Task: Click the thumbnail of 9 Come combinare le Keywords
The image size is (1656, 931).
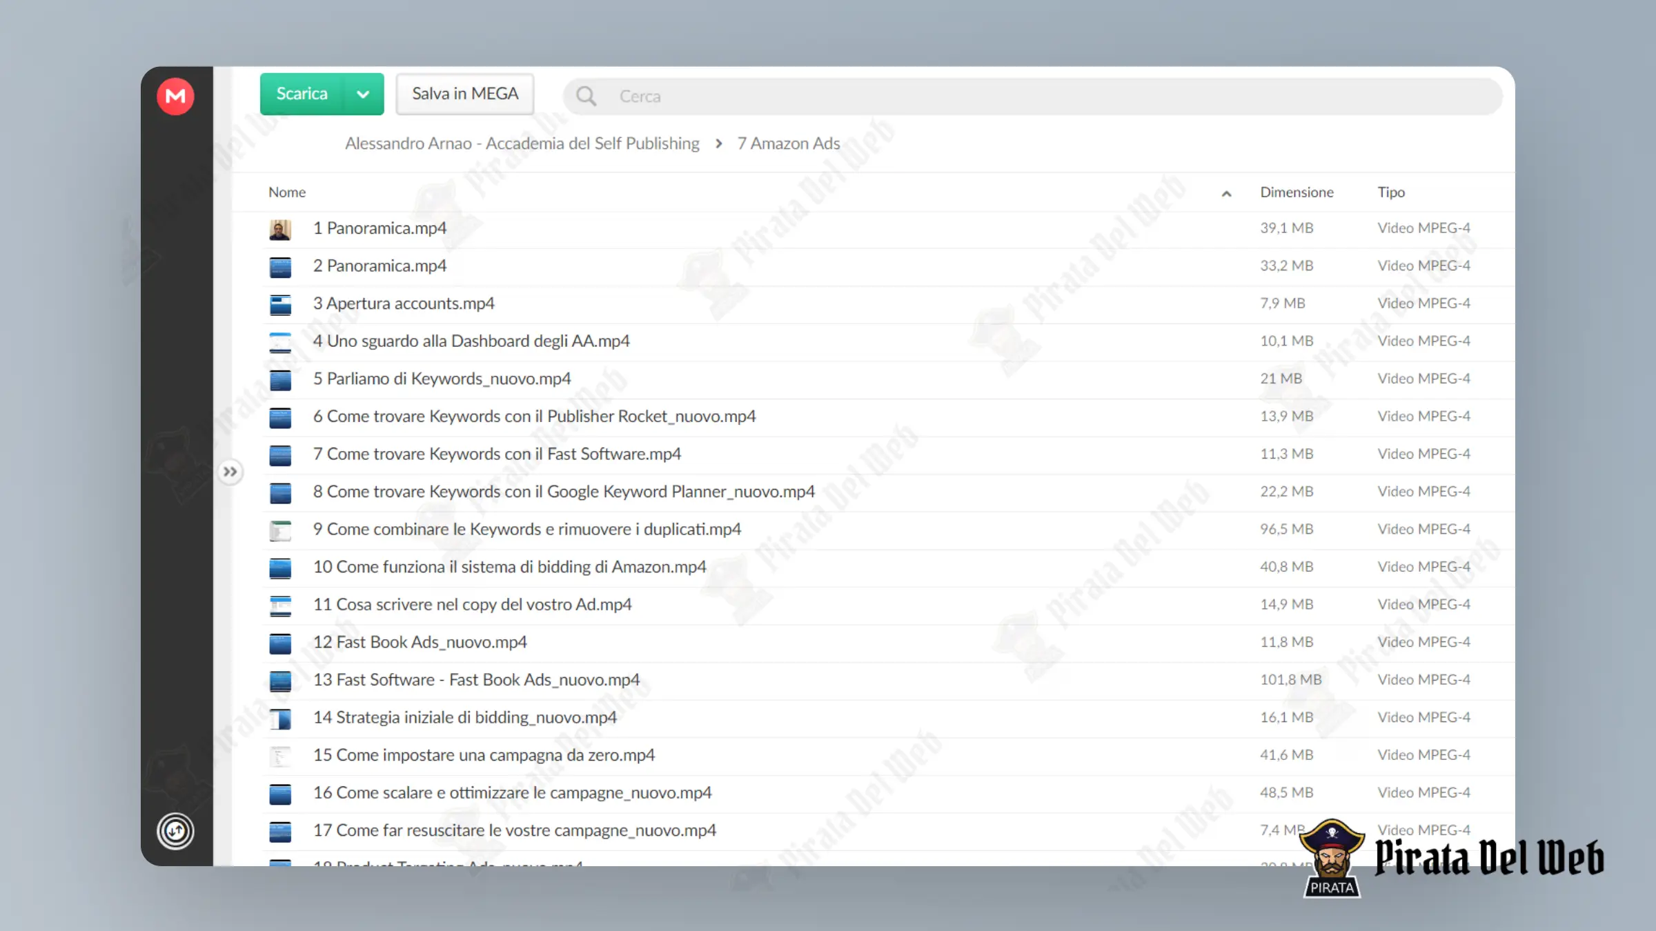Action: 280,530
